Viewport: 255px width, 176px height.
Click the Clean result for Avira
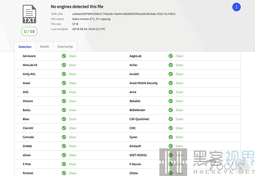click(179, 92)
